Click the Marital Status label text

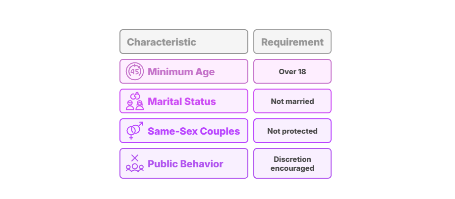tap(181, 101)
